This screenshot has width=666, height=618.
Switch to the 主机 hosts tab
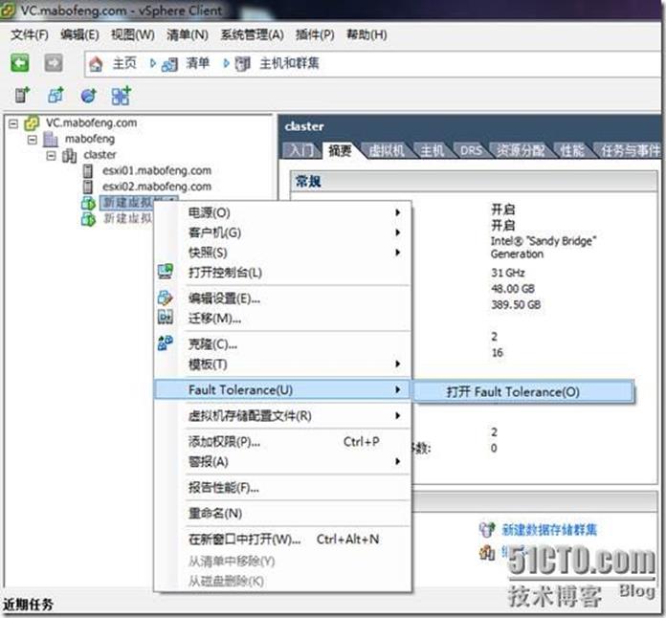(432, 151)
